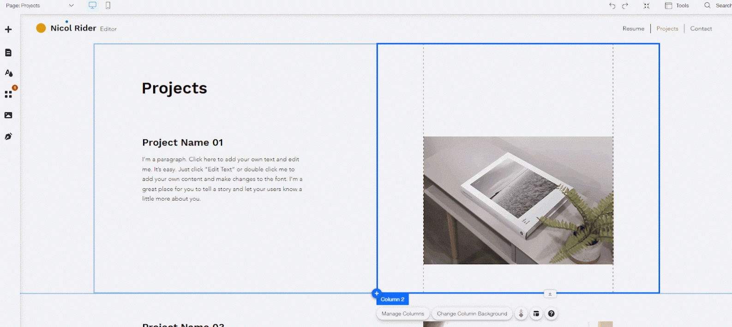Viewport: 732px width, 327px height.
Task: Open the pen CMS icon in sidebar
Action: [8, 137]
